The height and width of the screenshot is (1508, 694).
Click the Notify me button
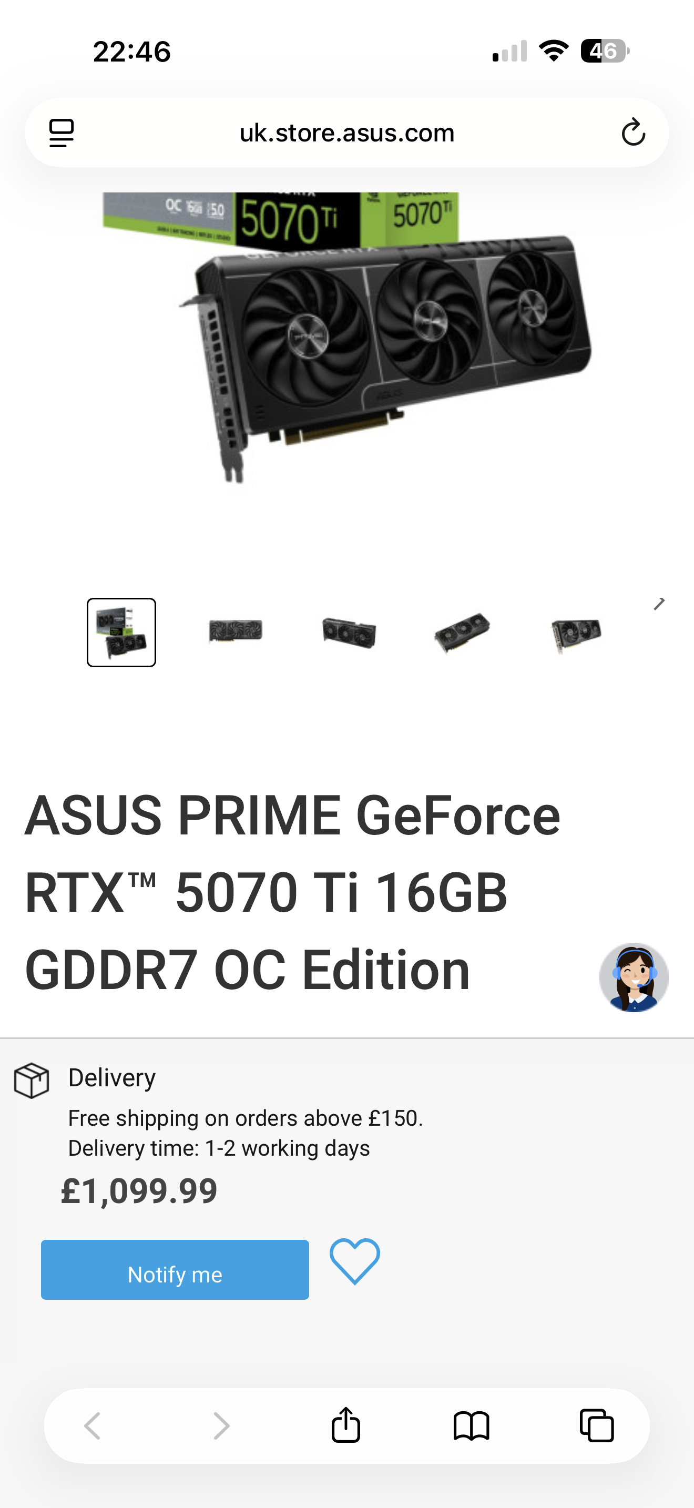tap(175, 1269)
